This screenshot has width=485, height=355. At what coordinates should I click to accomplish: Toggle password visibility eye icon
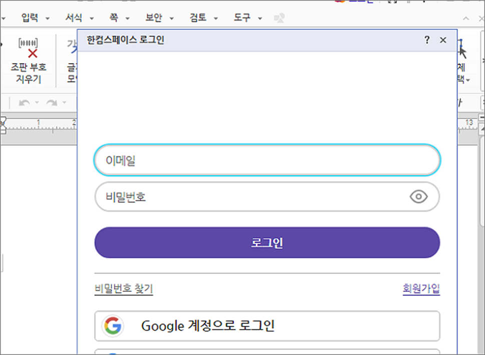pos(418,197)
